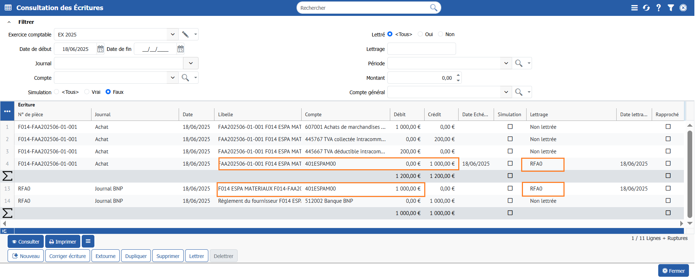Viewport: 698px width, 280px height.
Task: Click the refresh icon in header
Action: pos(646,8)
